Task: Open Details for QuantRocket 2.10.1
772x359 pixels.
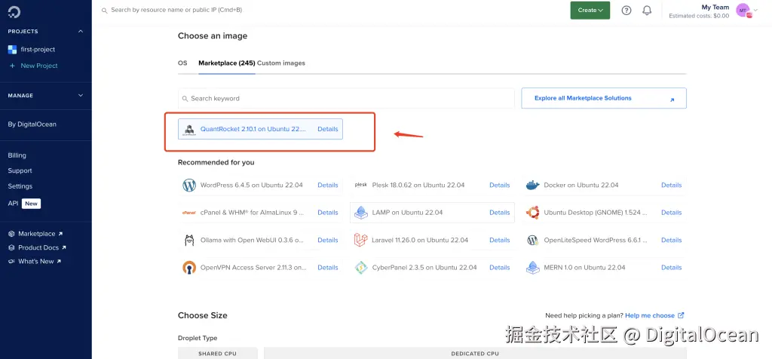Action: 328,129
